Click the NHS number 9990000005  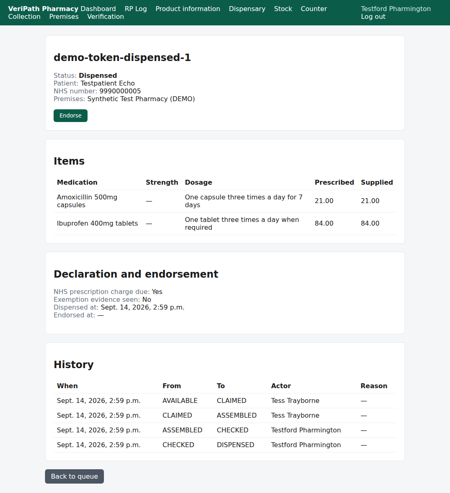click(x=120, y=91)
